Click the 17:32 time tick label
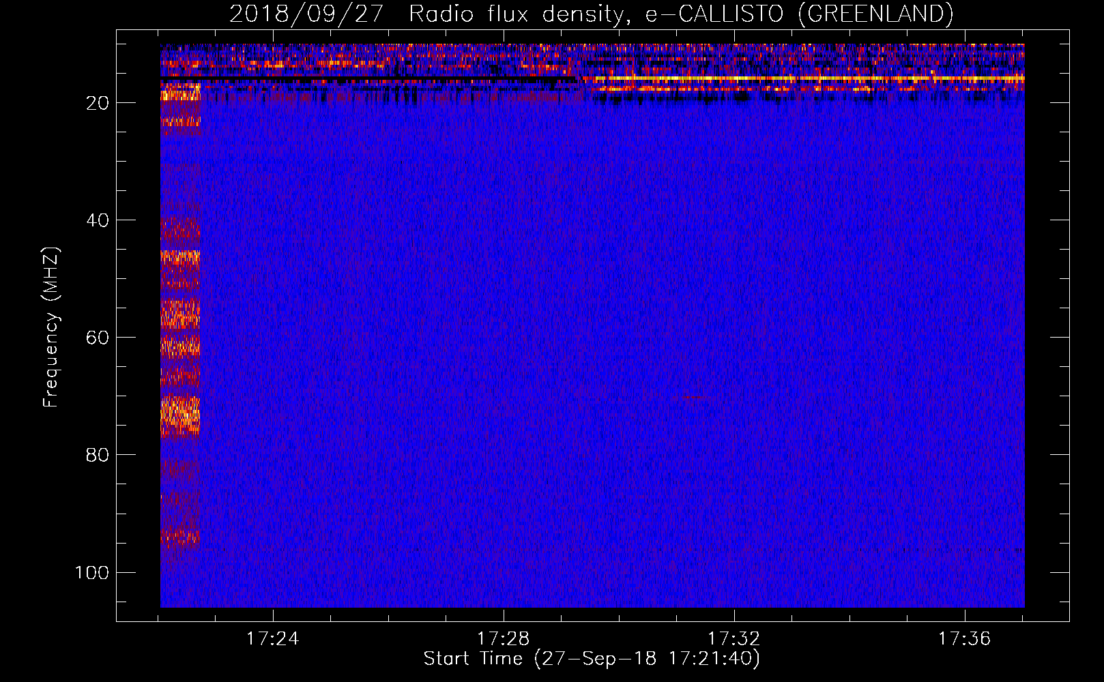 click(733, 639)
